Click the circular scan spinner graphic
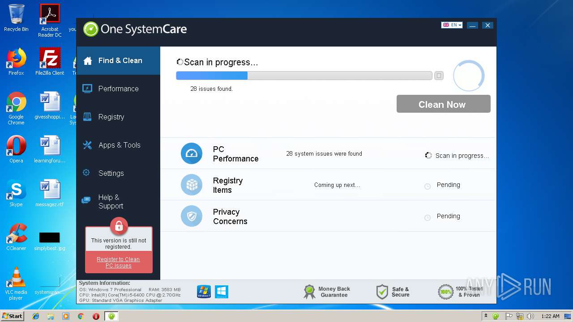Viewport: 573px width, 322px height. click(469, 76)
